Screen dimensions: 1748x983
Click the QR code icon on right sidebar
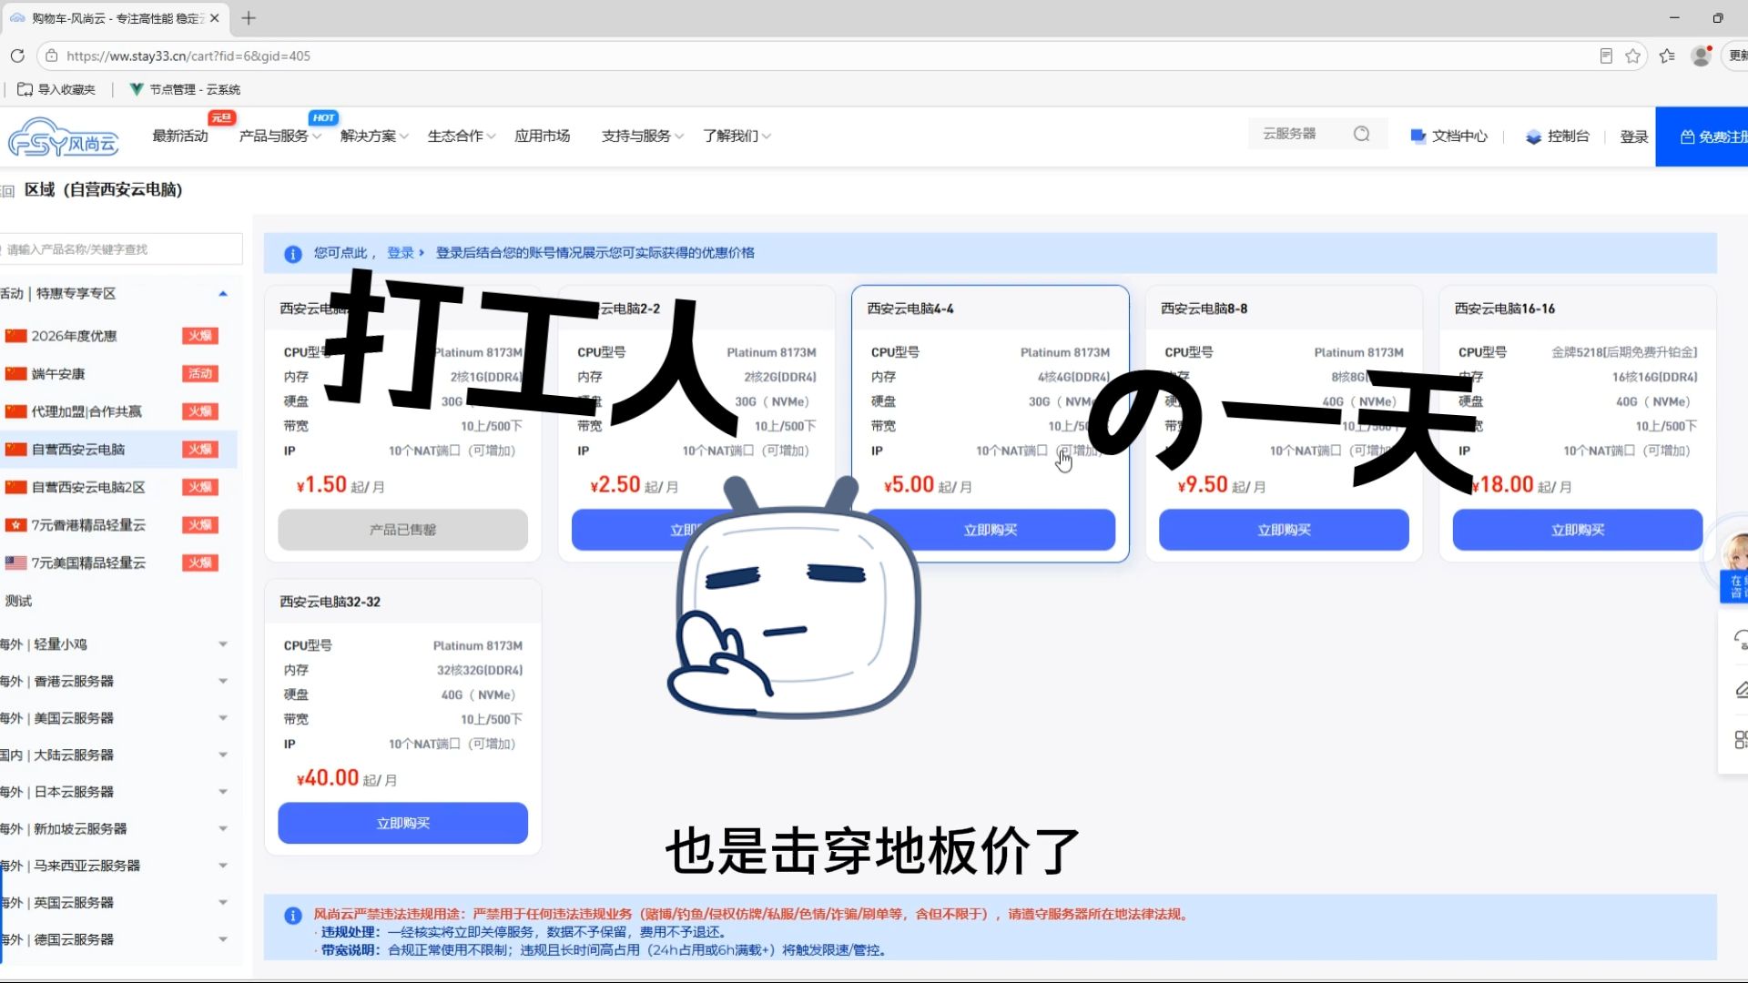pyautogui.click(x=1740, y=739)
